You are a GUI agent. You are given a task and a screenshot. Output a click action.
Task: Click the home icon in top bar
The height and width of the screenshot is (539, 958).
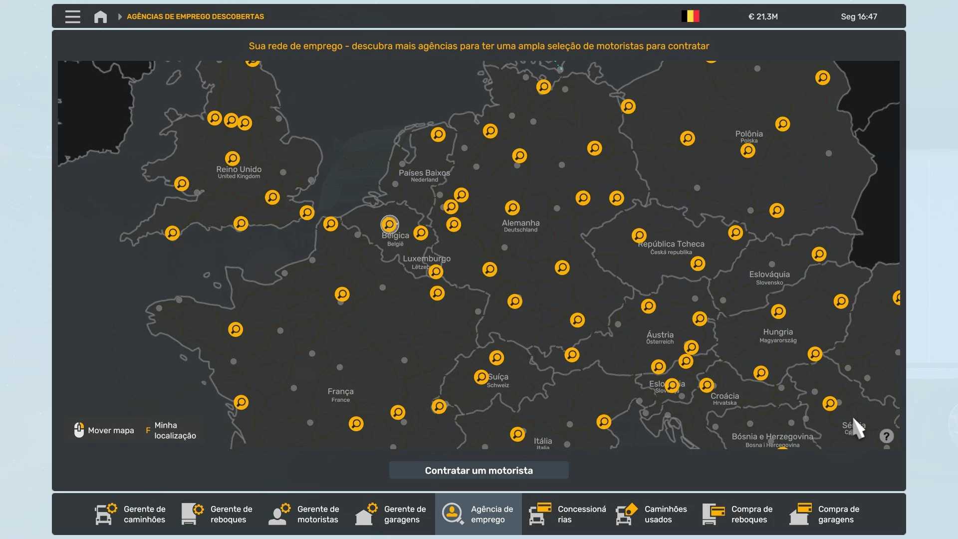coord(100,17)
